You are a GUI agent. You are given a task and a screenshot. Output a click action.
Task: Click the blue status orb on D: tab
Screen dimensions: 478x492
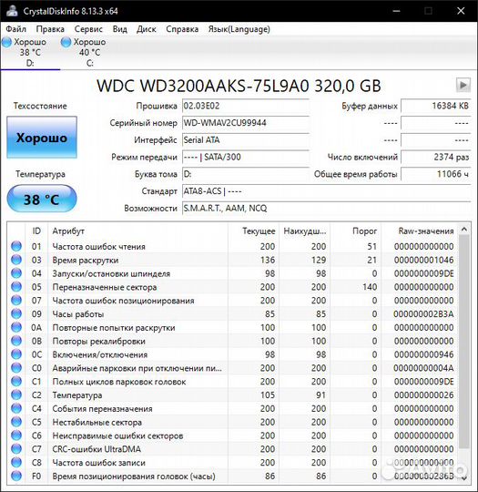pyautogui.click(x=6, y=42)
